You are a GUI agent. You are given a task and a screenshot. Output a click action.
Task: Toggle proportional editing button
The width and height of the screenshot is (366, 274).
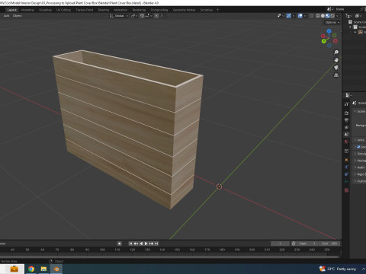point(156,16)
